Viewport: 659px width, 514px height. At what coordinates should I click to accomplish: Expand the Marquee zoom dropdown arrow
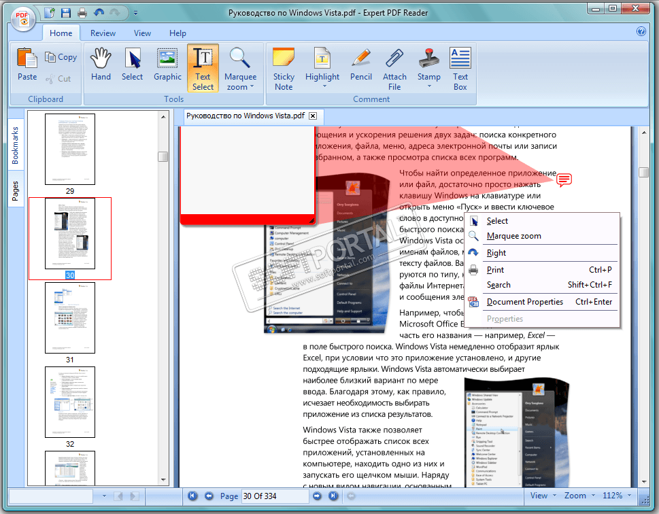[x=252, y=86]
